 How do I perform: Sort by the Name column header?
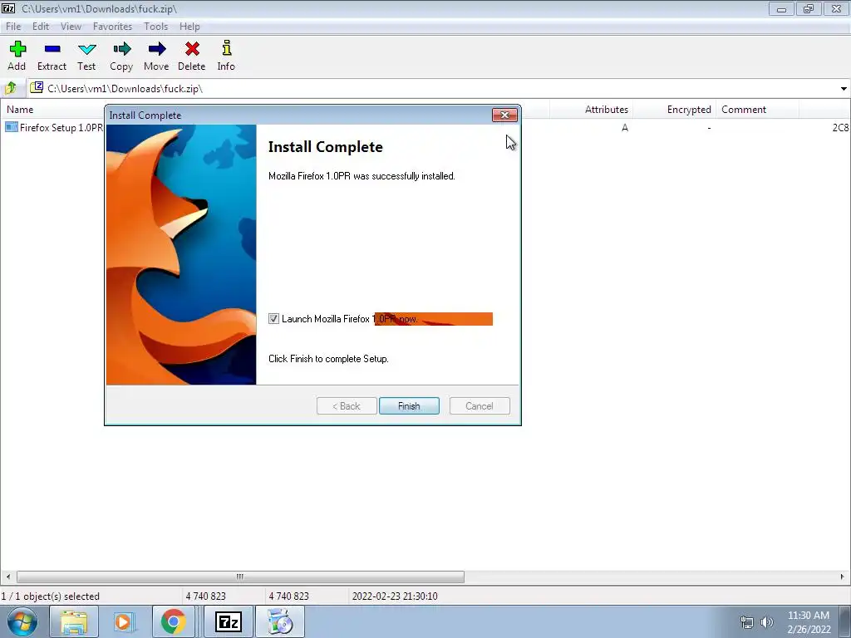[x=20, y=109]
